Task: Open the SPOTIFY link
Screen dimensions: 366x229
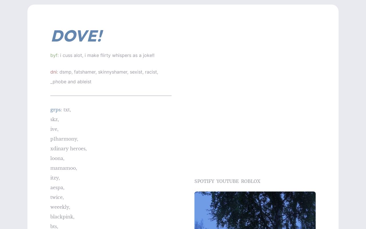Action: 204,181
